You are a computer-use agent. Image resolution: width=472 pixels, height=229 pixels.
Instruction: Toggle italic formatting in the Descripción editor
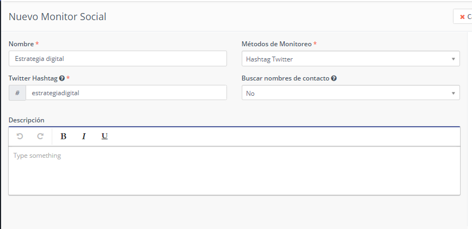[x=84, y=137]
